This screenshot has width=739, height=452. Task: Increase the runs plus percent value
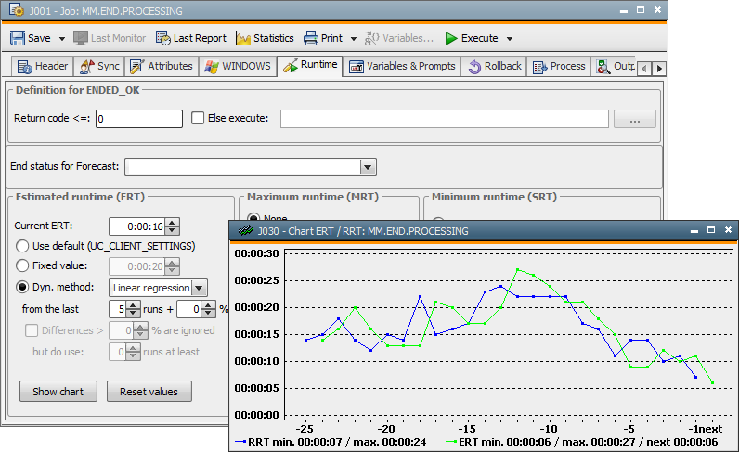coord(209,305)
